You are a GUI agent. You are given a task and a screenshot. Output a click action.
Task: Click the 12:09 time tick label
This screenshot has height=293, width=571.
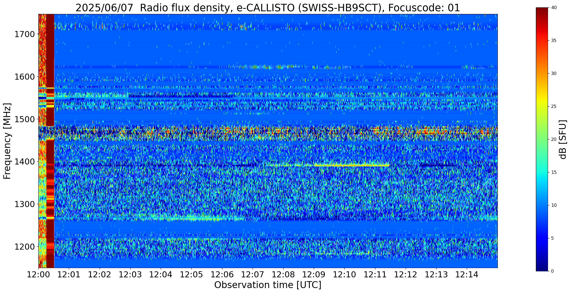click(314, 275)
